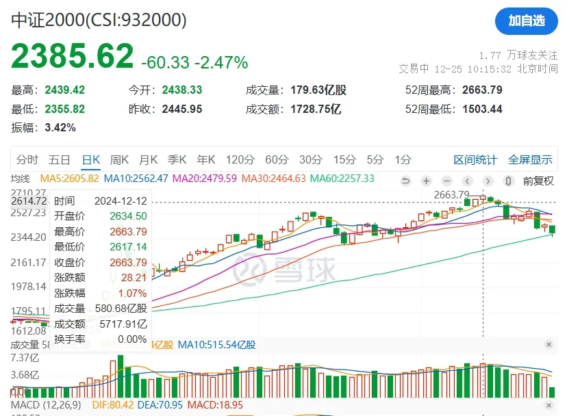Click the MA10:2562.47 indicator label
Image resolution: width=567 pixels, height=416 pixels.
[x=136, y=179]
